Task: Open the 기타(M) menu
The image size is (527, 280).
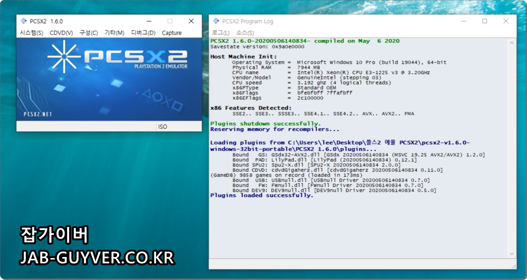Action: [114, 33]
